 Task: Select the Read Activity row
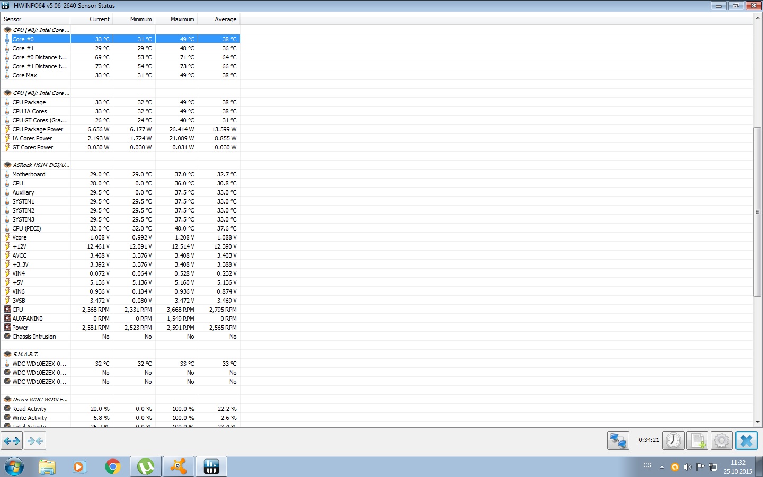pyautogui.click(x=121, y=409)
